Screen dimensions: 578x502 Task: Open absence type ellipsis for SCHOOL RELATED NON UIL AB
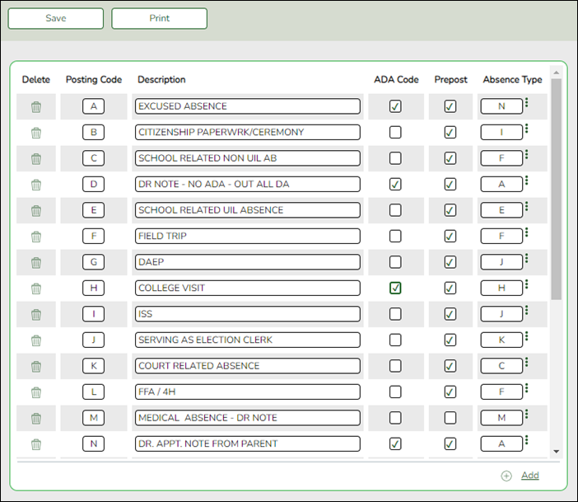pyautogui.click(x=526, y=154)
